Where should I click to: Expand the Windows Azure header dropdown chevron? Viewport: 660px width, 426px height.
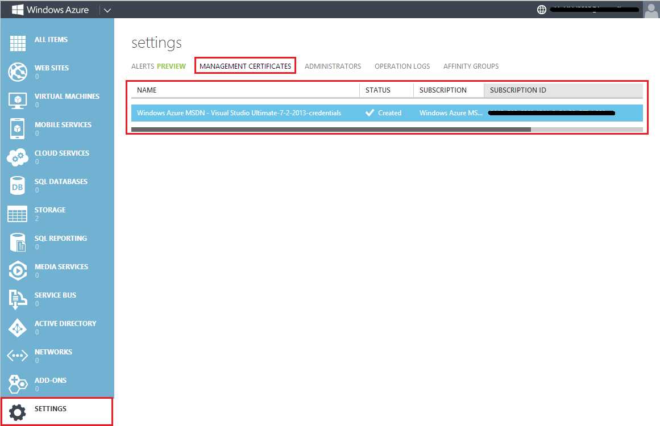click(107, 10)
